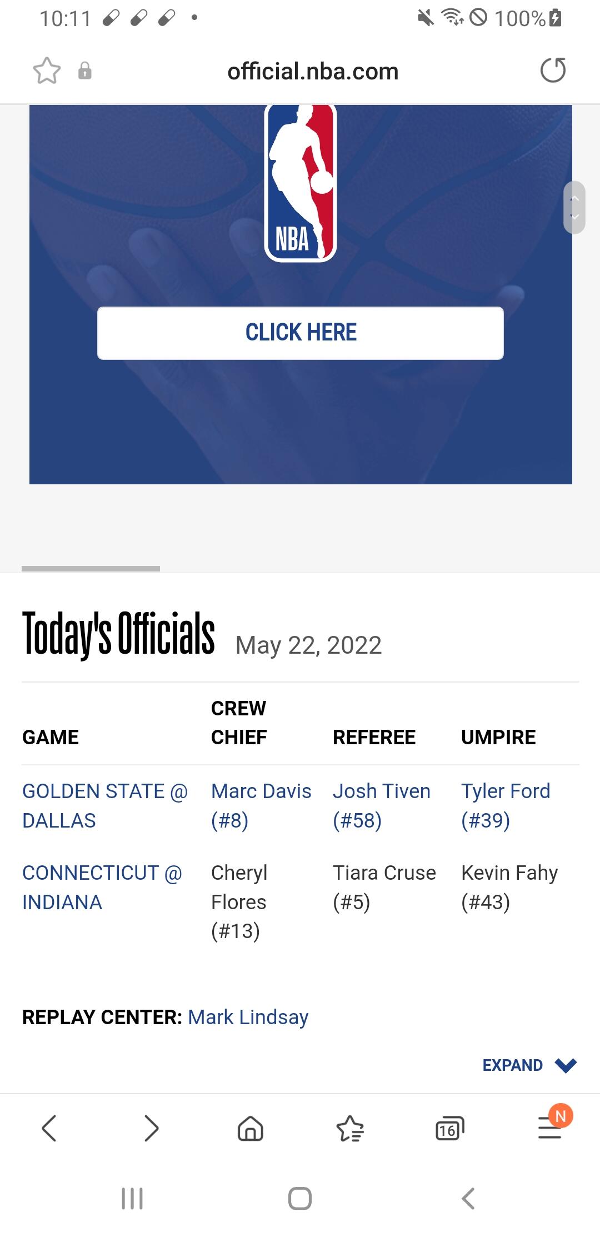Open the bookmarks list star icon
The width and height of the screenshot is (600, 1233).
click(x=350, y=1128)
